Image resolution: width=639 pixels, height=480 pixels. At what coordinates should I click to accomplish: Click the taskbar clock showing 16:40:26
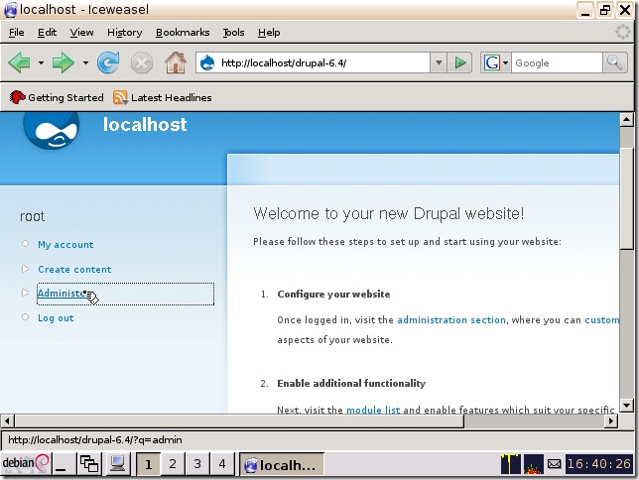coord(598,464)
